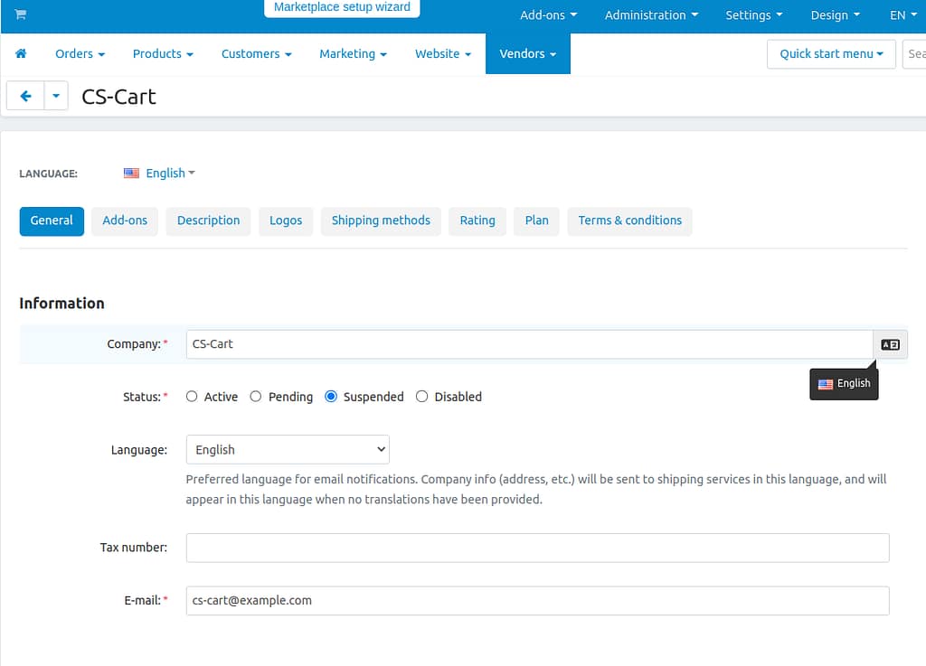Select the Active status radio button
This screenshot has height=666, width=926.
click(x=192, y=397)
